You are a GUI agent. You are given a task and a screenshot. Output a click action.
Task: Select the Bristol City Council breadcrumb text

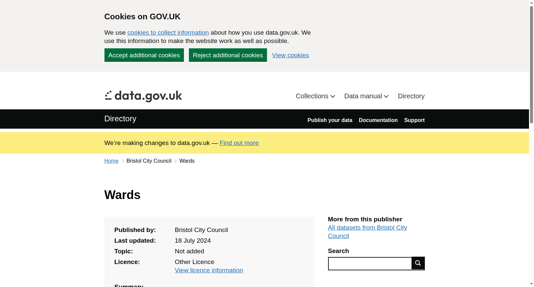tap(149, 161)
